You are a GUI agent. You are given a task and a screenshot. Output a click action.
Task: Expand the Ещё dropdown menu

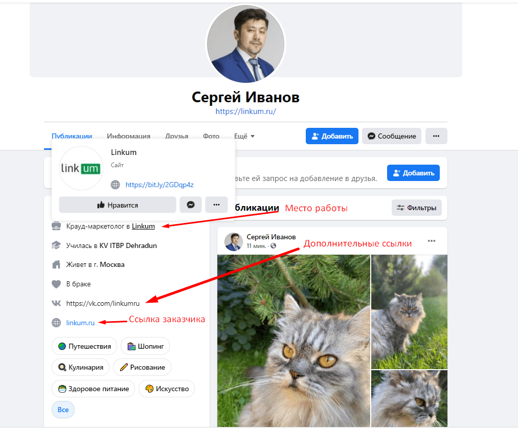click(x=244, y=136)
